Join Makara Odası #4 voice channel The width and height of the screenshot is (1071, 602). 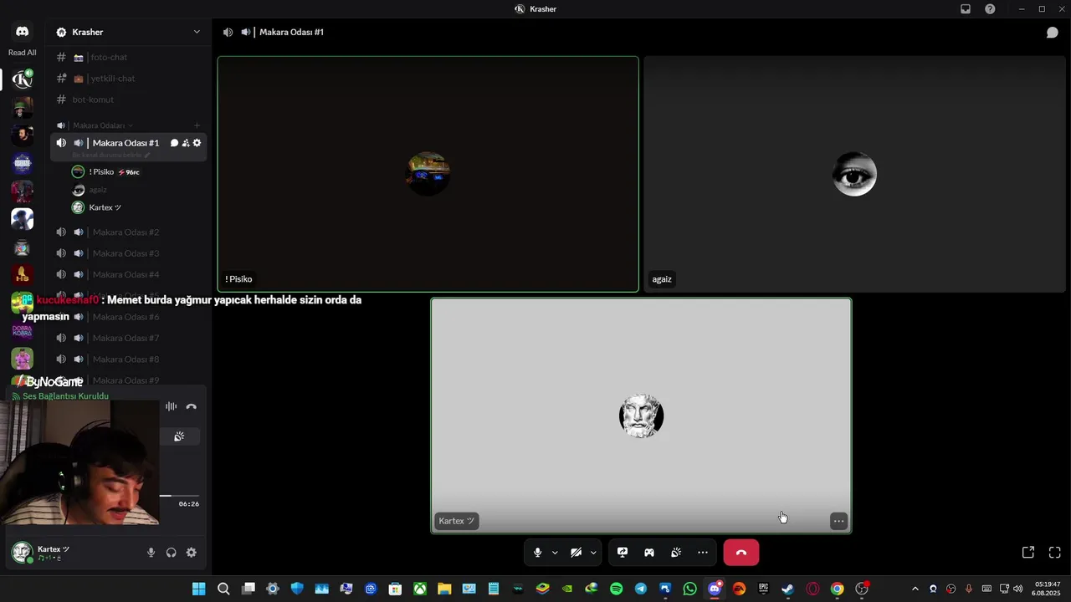click(x=128, y=274)
